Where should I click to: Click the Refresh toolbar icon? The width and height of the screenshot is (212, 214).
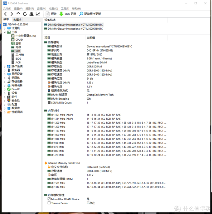click(x=25, y=14)
